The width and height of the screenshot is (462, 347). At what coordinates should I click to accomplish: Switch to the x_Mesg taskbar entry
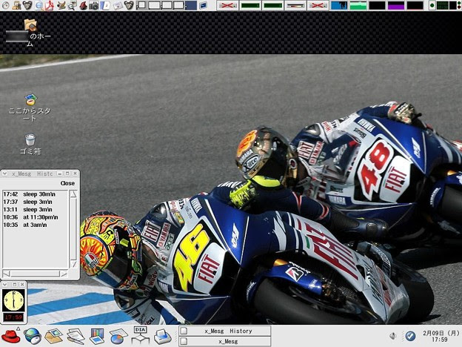225,341
